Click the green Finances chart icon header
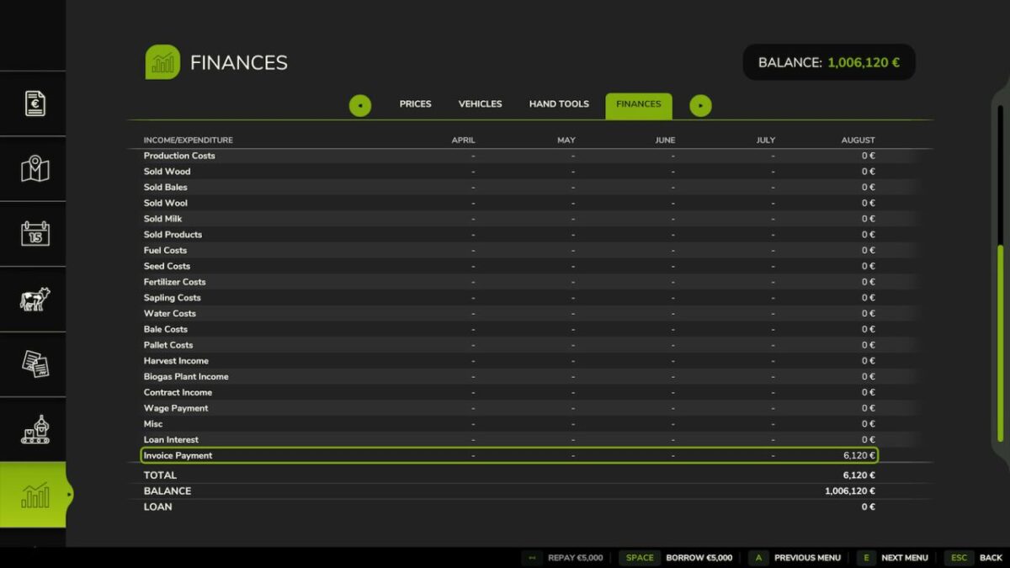1010x568 pixels. (162, 61)
